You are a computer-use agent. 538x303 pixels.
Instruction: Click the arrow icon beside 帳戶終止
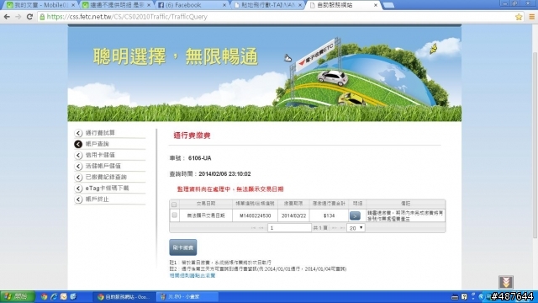click(x=78, y=199)
